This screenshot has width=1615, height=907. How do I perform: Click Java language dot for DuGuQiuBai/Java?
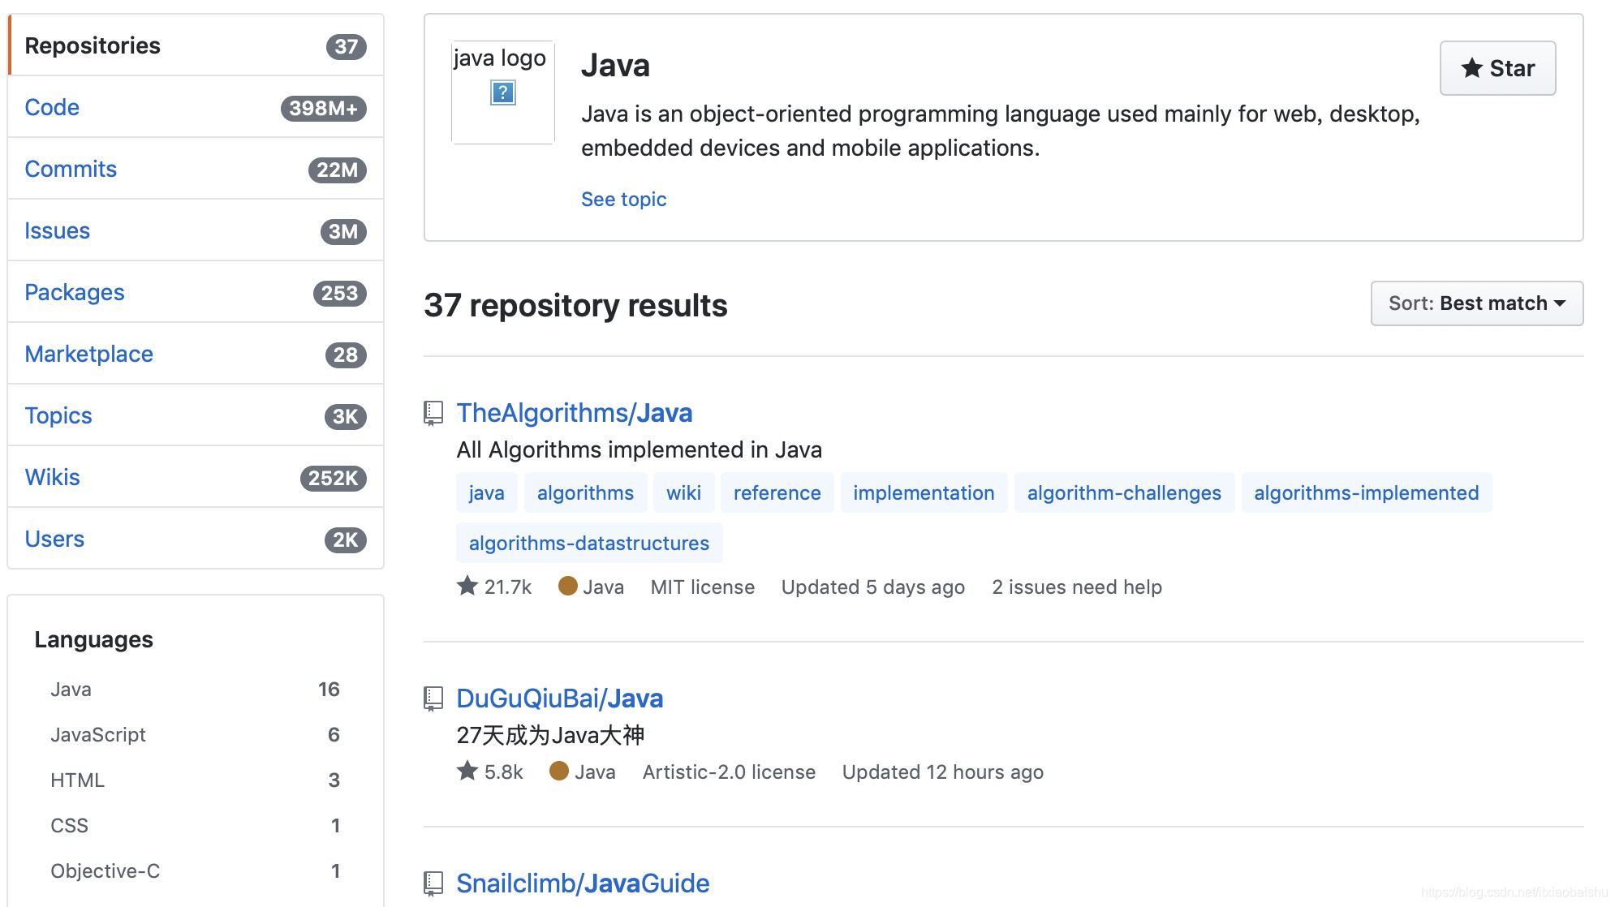click(559, 771)
